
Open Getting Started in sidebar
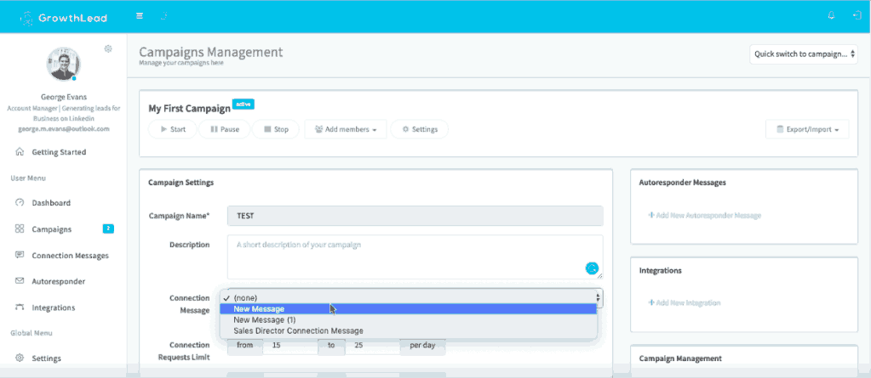click(59, 152)
